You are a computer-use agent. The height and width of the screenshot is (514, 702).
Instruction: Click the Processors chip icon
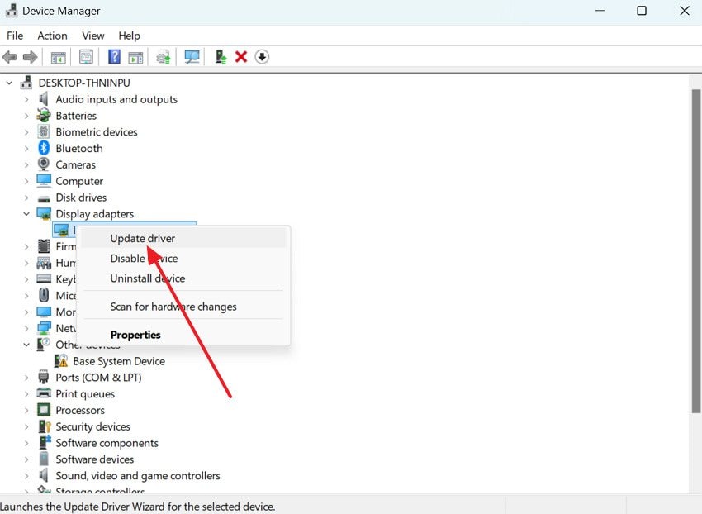click(x=44, y=410)
